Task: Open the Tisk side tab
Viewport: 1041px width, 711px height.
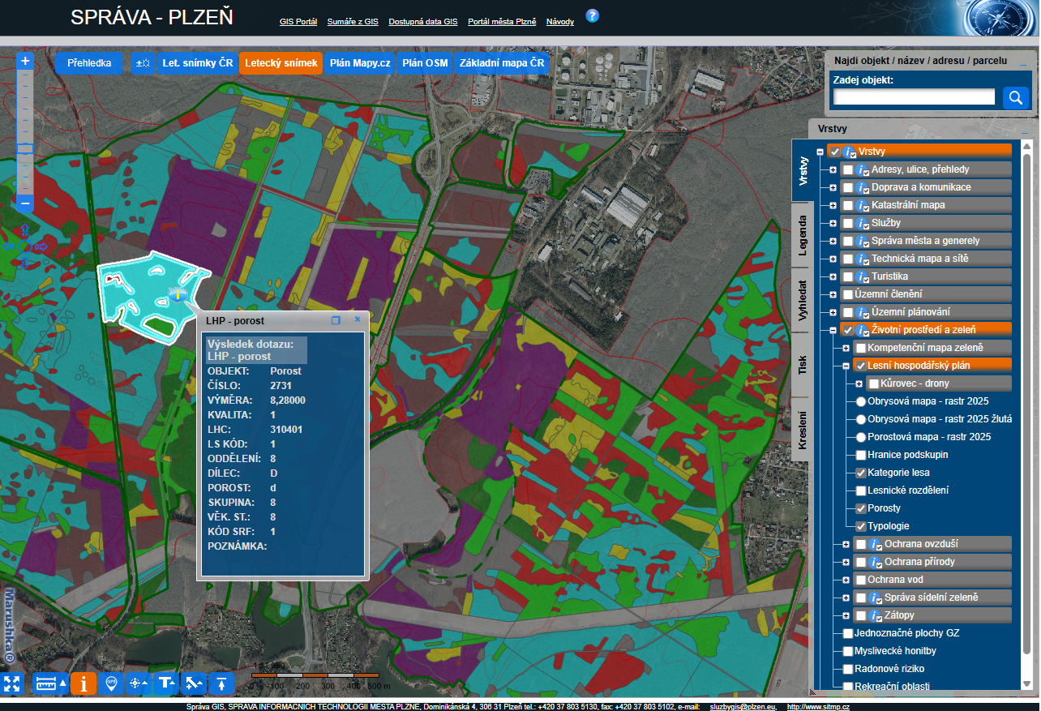Action: point(801,364)
